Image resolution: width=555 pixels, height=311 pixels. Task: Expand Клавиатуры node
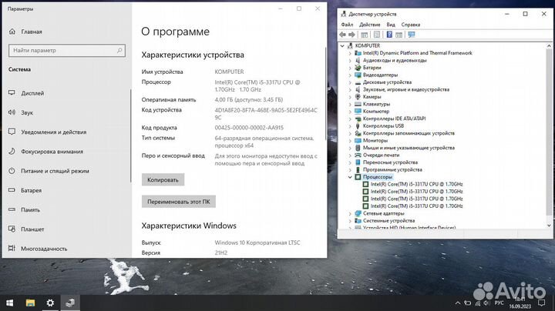(350, 104)
